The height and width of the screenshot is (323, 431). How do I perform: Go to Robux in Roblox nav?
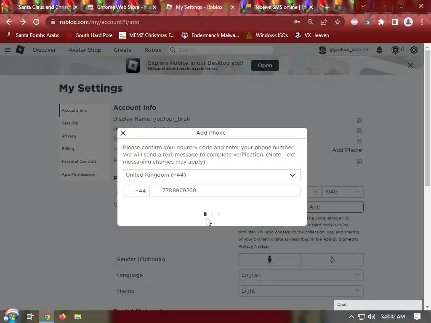click(x=153, y=50)
